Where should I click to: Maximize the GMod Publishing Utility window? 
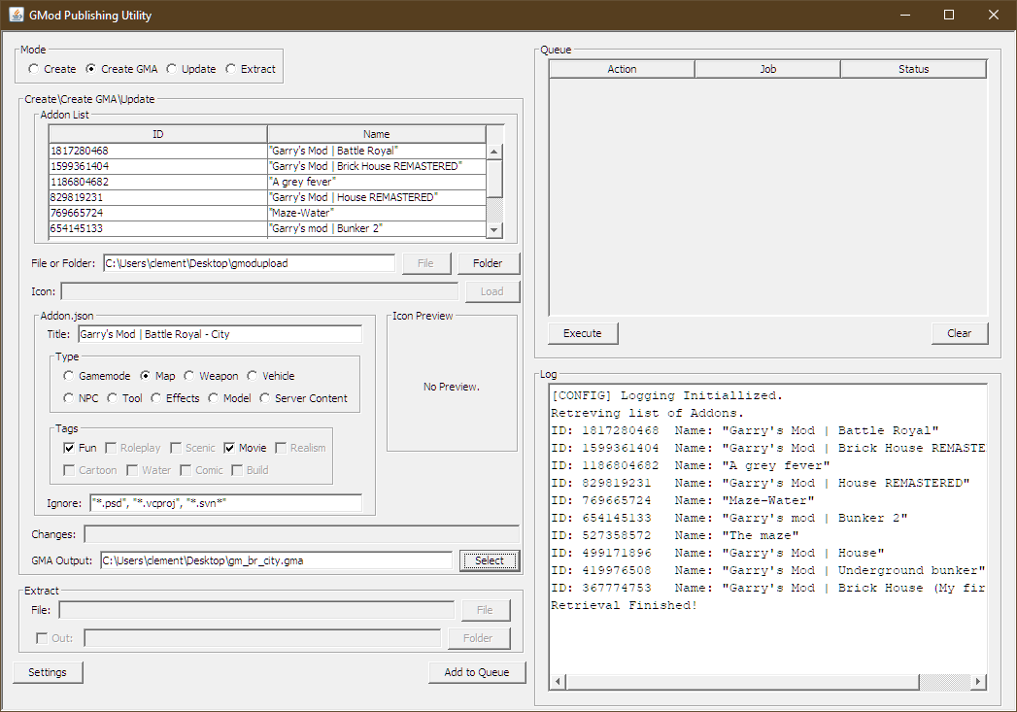(949, 15)
